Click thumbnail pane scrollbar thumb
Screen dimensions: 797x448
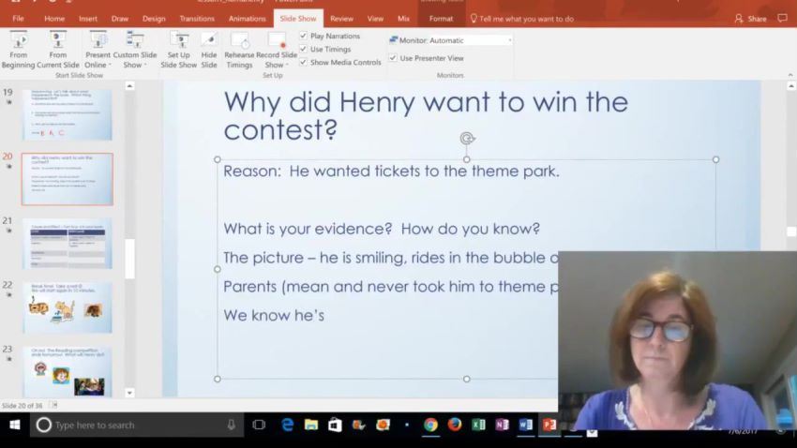click(x=129, y=259)
